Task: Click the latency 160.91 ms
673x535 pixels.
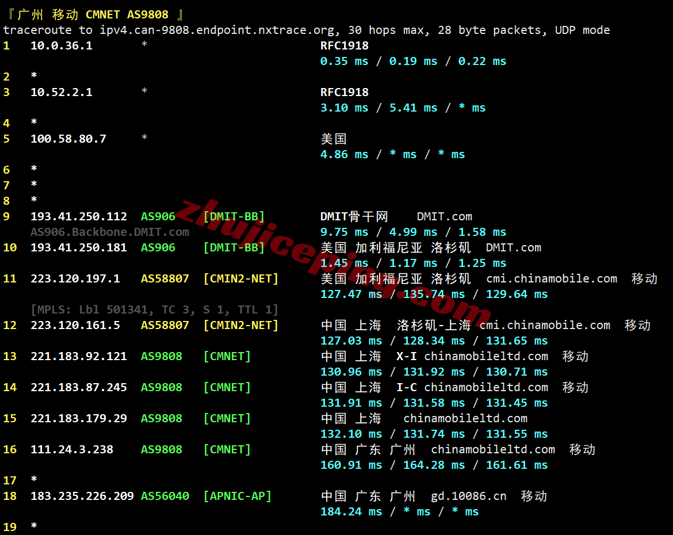Action: point(351,465)
